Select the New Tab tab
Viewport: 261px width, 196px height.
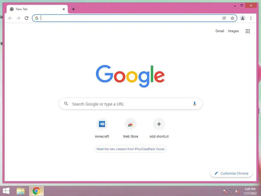37,9
